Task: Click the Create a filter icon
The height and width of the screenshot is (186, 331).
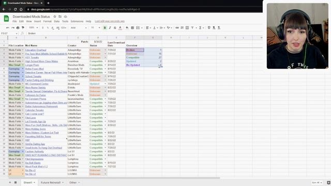Action: tap(192, 28)
